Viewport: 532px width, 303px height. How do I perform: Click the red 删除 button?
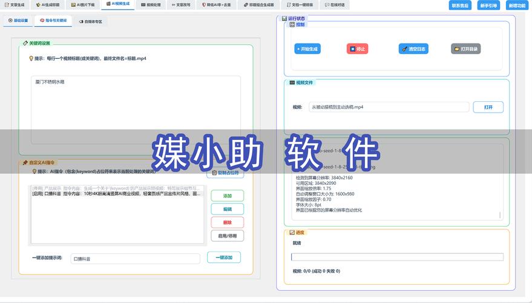227,222
